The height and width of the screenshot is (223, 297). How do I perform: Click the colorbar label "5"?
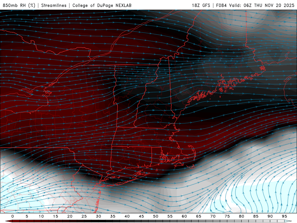(27, 216)
